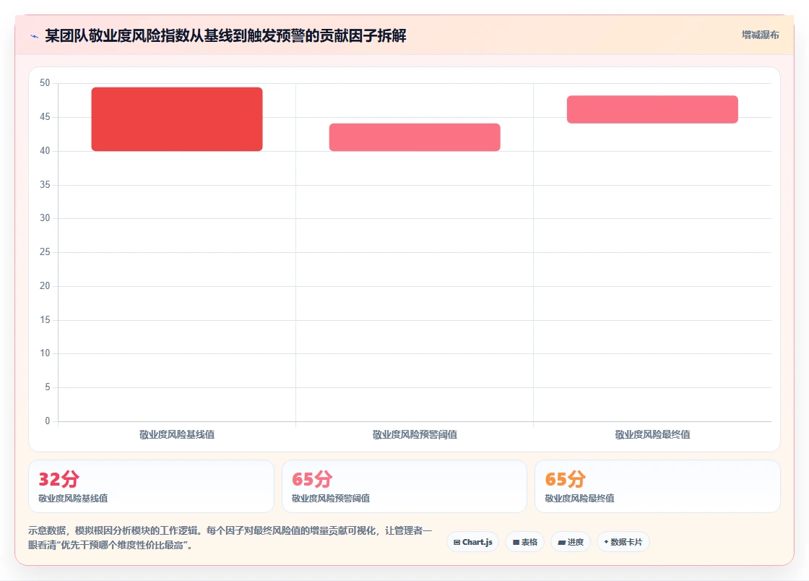Click the 进度 tag chip

pos(571,542)
